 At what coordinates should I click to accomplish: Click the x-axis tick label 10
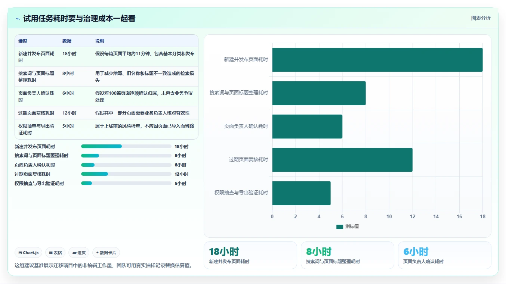coord(389,217)
